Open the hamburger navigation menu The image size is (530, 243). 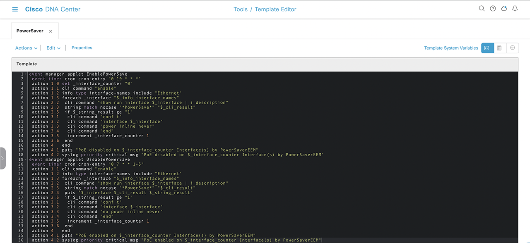coord(15,9)
